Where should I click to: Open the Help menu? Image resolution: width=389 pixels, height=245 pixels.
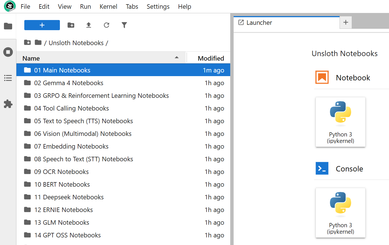pos(184,6)
